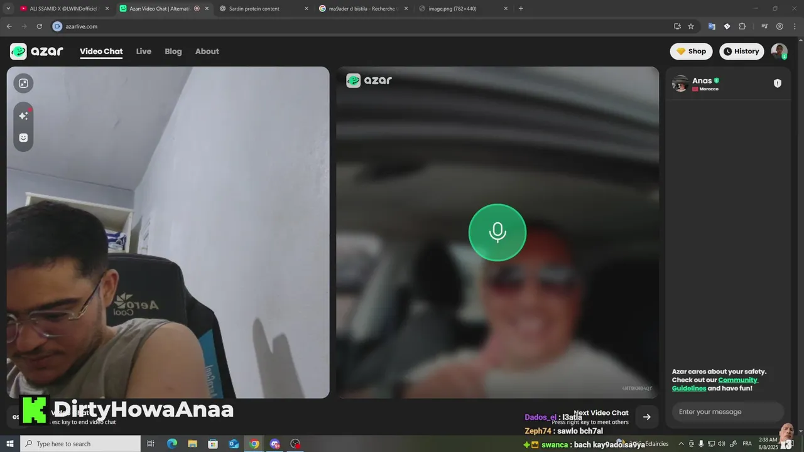Toggle the green microphone button
804x452 pixels.
(497, 232)
